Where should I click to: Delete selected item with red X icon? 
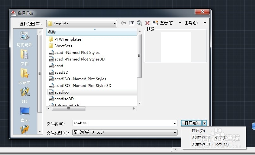click(148, 23)
